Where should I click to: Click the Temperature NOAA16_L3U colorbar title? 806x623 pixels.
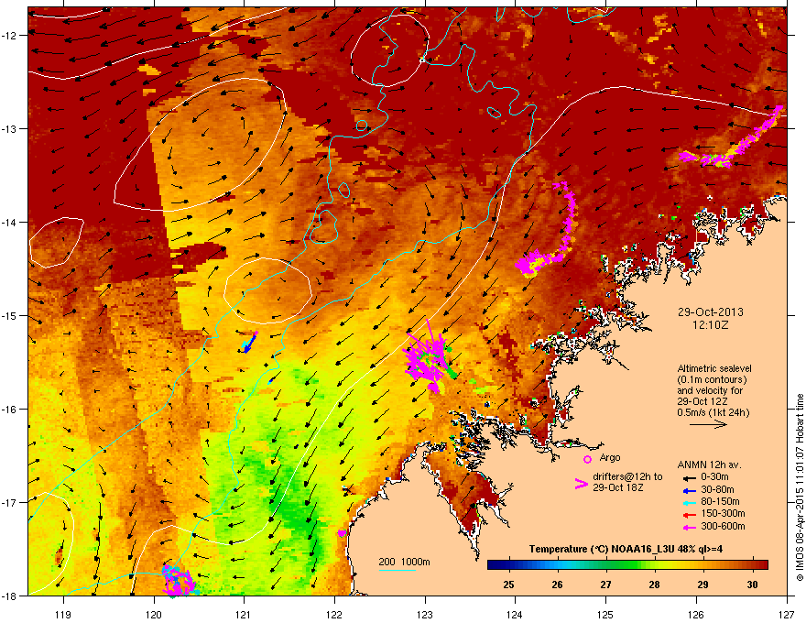pos(626,549)
